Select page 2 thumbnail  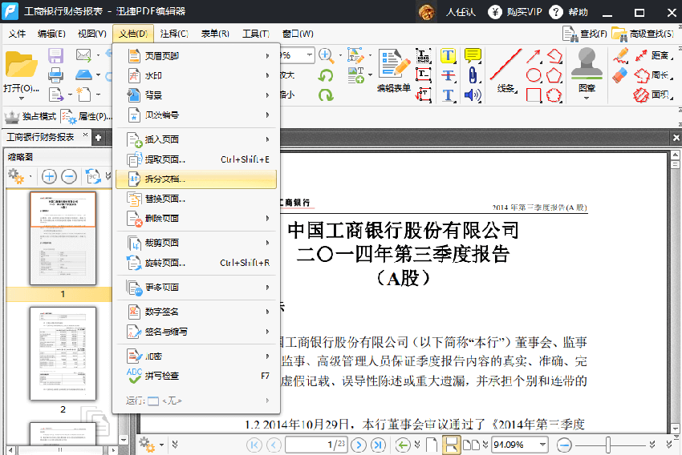[63, 354]
